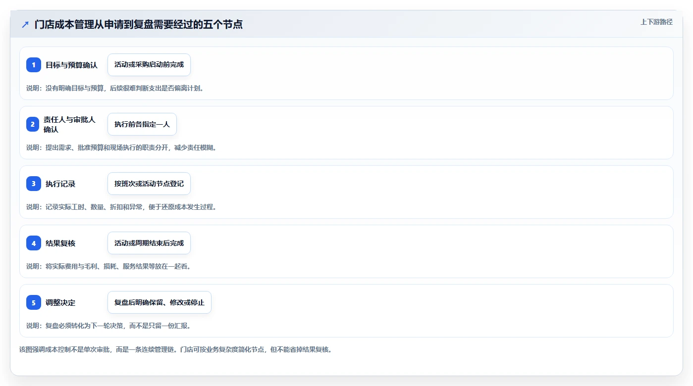
Task: Click the step number 1 badge
Action: [x=34, y=65]
